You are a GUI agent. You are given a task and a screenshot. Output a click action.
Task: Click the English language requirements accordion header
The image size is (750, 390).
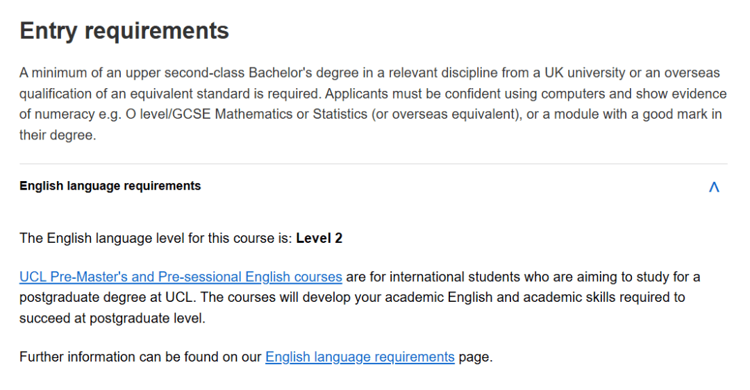110,186
